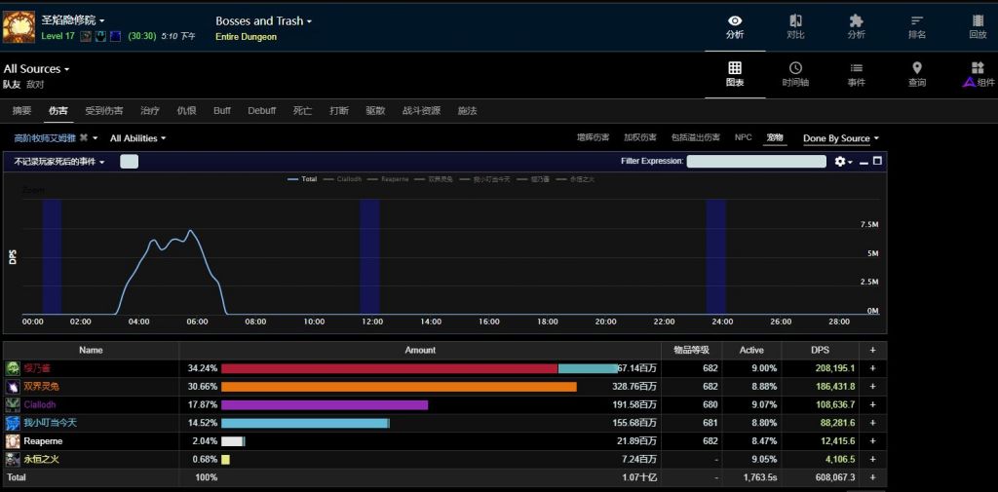Screen dimensions: 998x492
Task: Toggle the NPC filter option
Action: pyautogui.click(x=743, y=138)
